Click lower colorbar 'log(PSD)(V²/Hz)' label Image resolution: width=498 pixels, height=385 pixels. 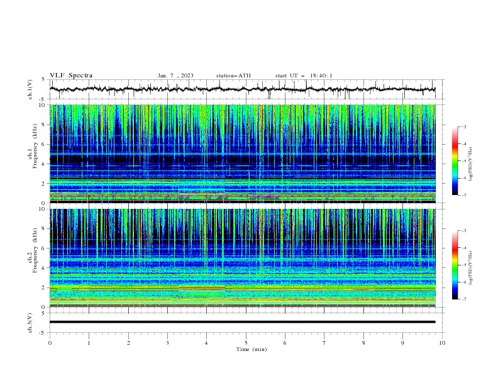pyautogui.click(x=470, y=268)
